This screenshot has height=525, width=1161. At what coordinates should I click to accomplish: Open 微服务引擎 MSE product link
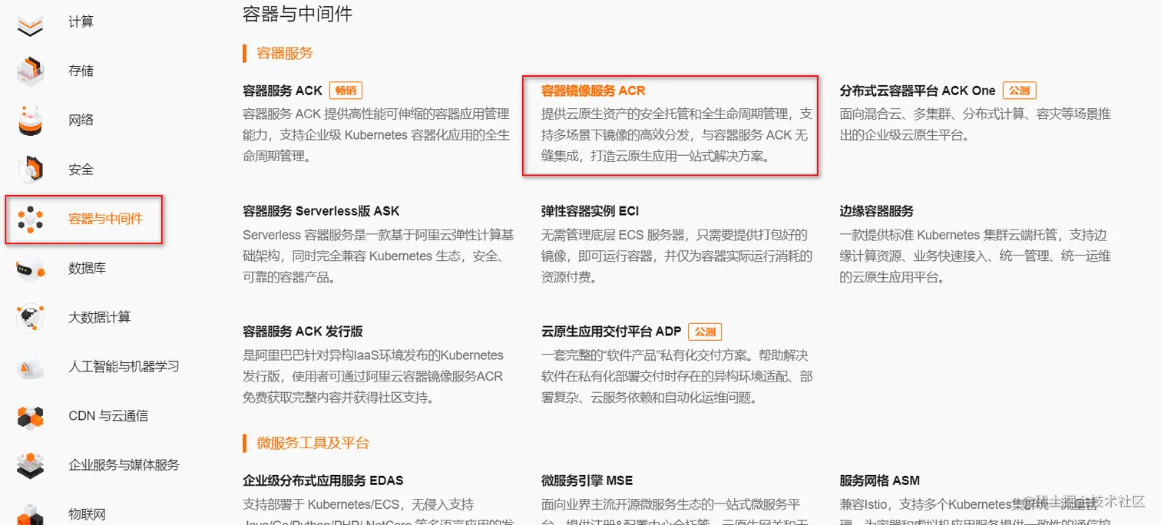click(x=587, y=480)
